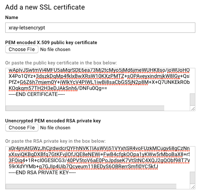The image size is (201, 195).
Task: Click the private key box horizontal scrollbar
Action: pos(91,186)
